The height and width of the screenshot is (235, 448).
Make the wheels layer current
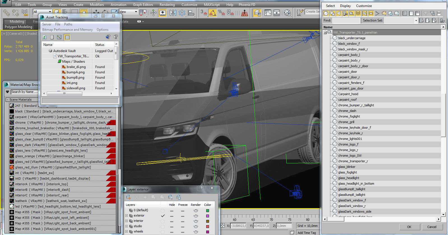point(163,232)
